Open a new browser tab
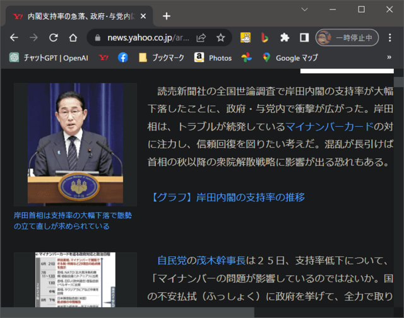 click(x=166, y=16)
